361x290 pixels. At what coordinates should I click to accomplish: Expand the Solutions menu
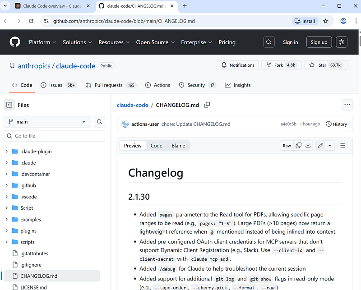coord(77,42)
